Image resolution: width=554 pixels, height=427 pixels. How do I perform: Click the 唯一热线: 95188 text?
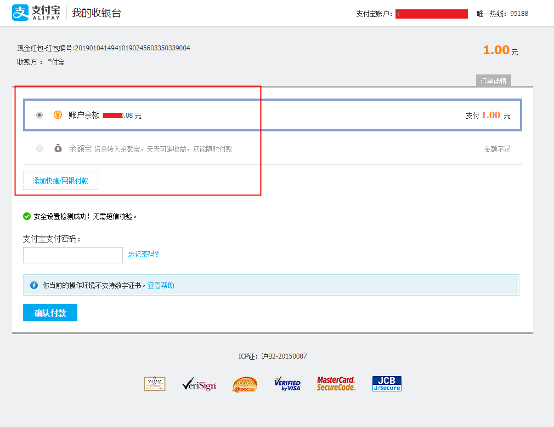coord(502,14)
